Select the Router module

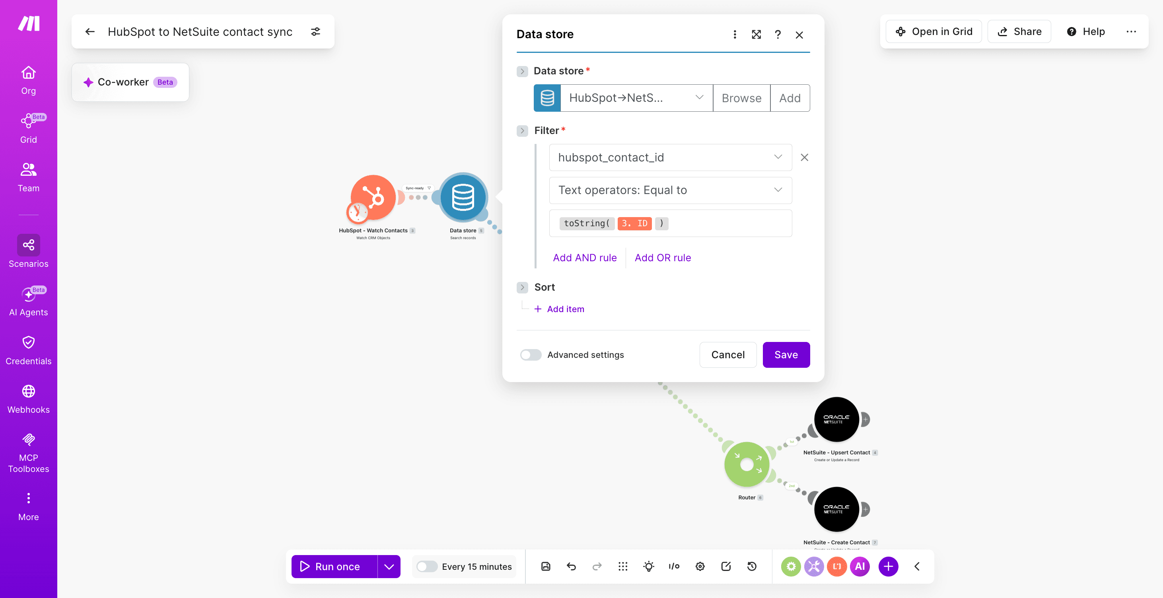(x=747, y=464)
